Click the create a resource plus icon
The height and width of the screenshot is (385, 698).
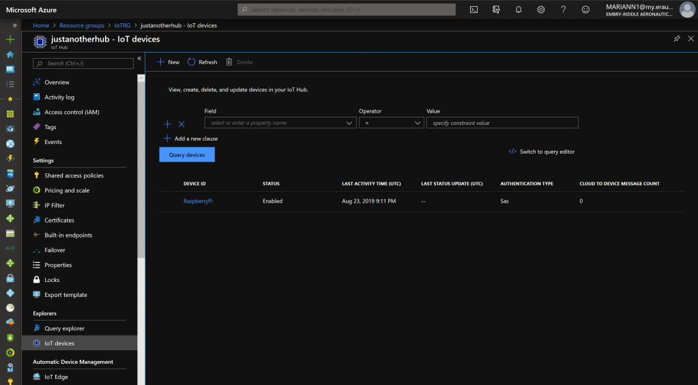pyautogui.click(x=10, y=40)
